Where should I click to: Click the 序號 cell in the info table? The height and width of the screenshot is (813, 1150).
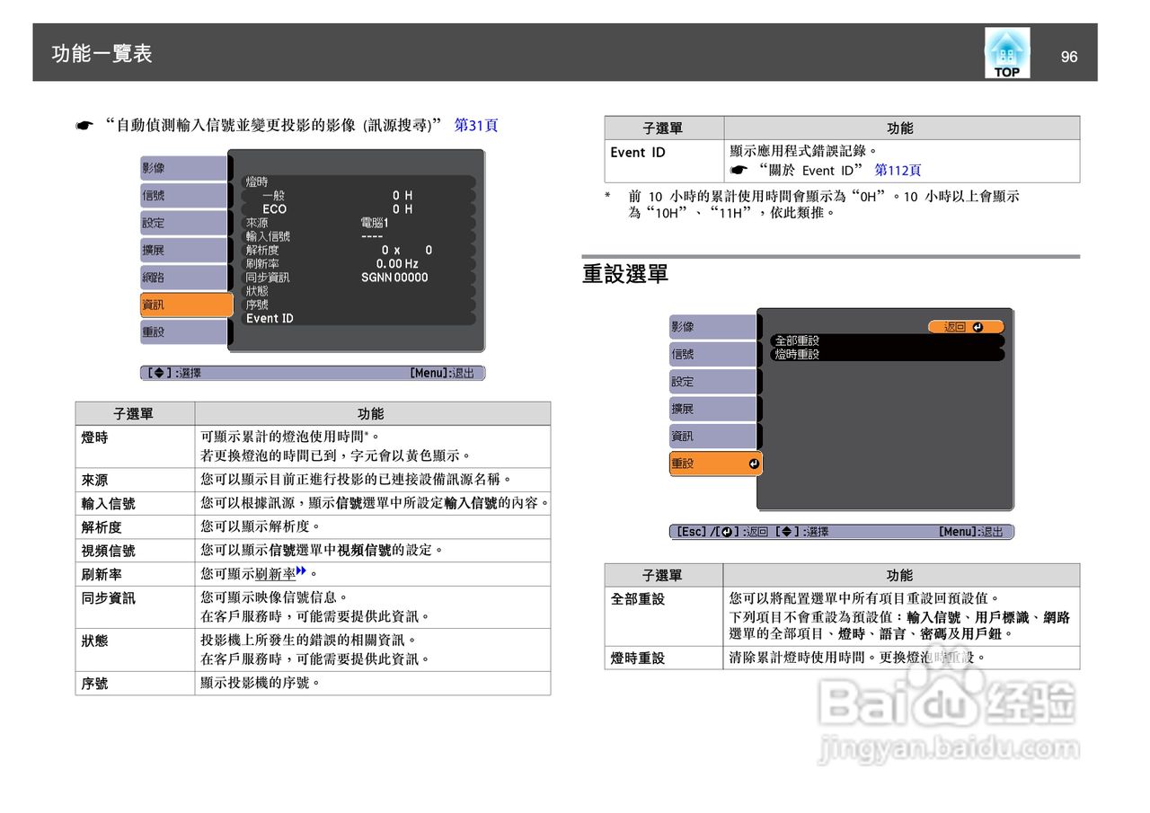[x=135, y=683]
